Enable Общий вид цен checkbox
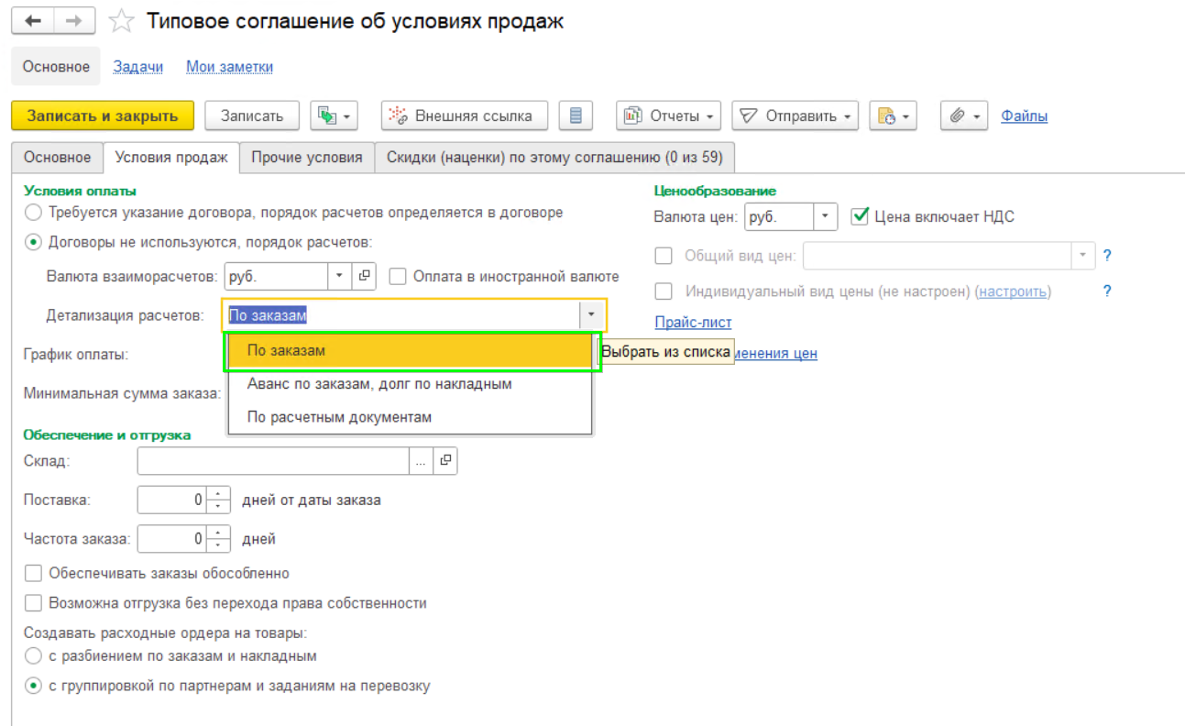Image resolution: width=1185 pixels, height=726 pixels. click(x=664, y=256)
